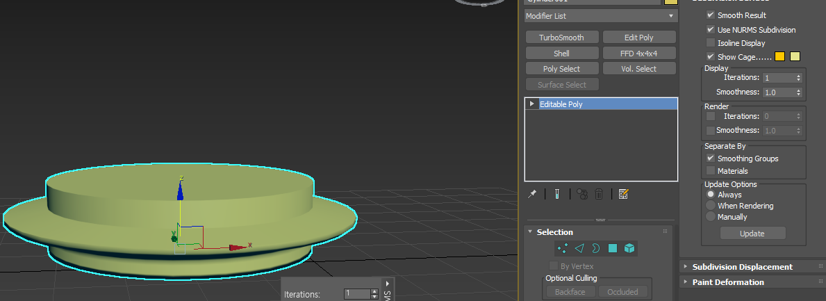Select Edge sub-object level icon
Screen dimensions: 826x301
tap(579, 248)
